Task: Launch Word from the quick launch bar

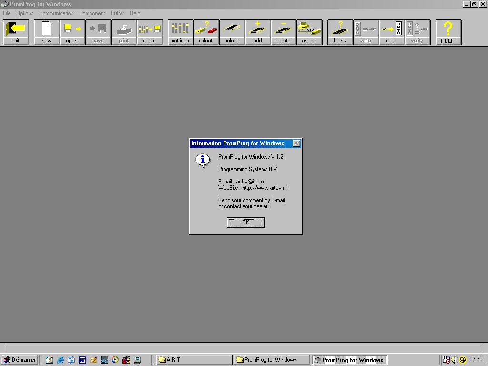Action: coord(82,360)
